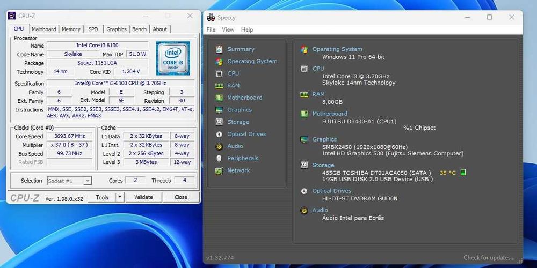Switch to the Mainboard tab in CPU-Z
This screenshot has height=268, width=537.
[x=44, y=29]
